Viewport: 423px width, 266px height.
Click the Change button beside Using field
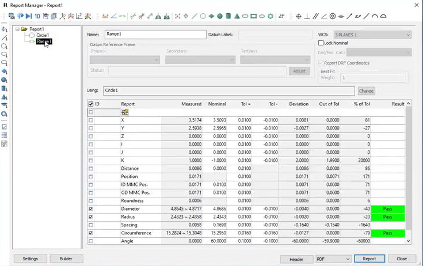click(366, 91)
